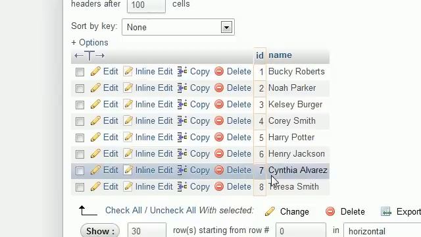The image size is (421, 237).
Task: Click the red Delete icon for Harry Potter
Action: (x=219, y=137)
